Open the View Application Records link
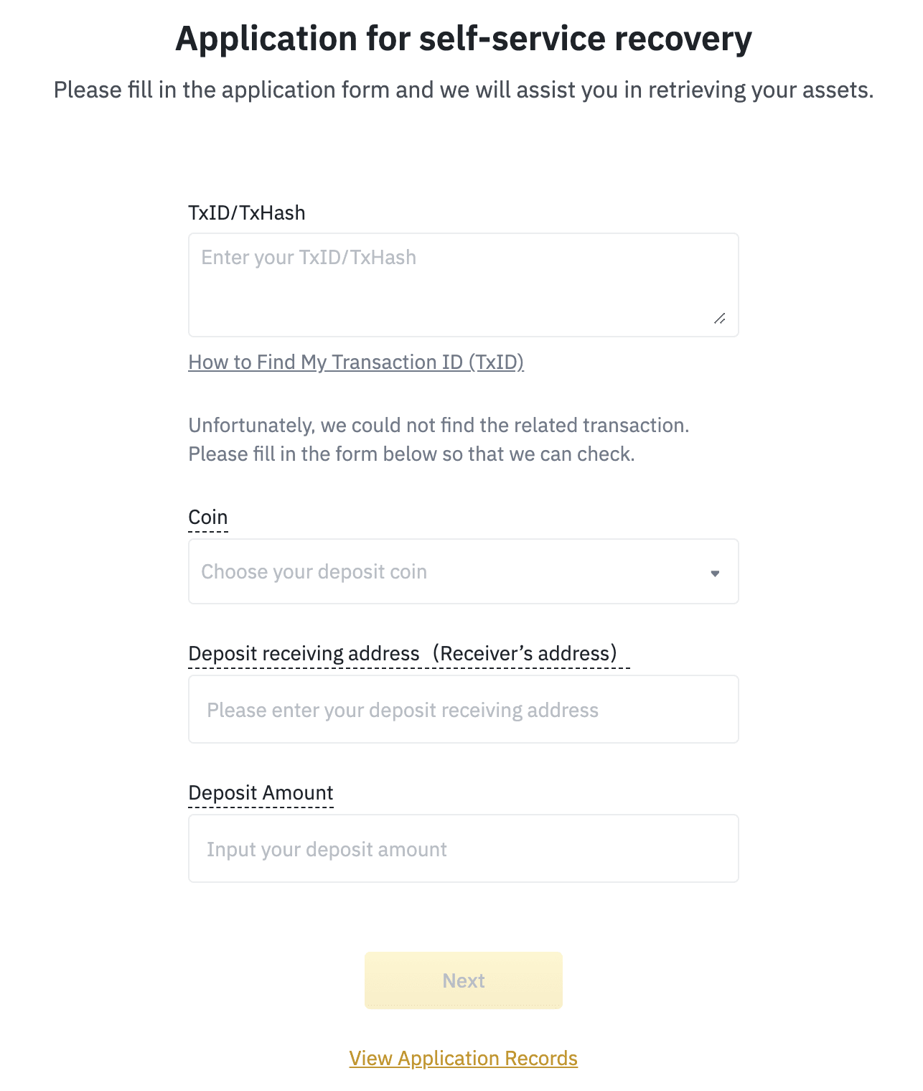The width and height of the screenshot is (923, 1091). click(463, 1059)
